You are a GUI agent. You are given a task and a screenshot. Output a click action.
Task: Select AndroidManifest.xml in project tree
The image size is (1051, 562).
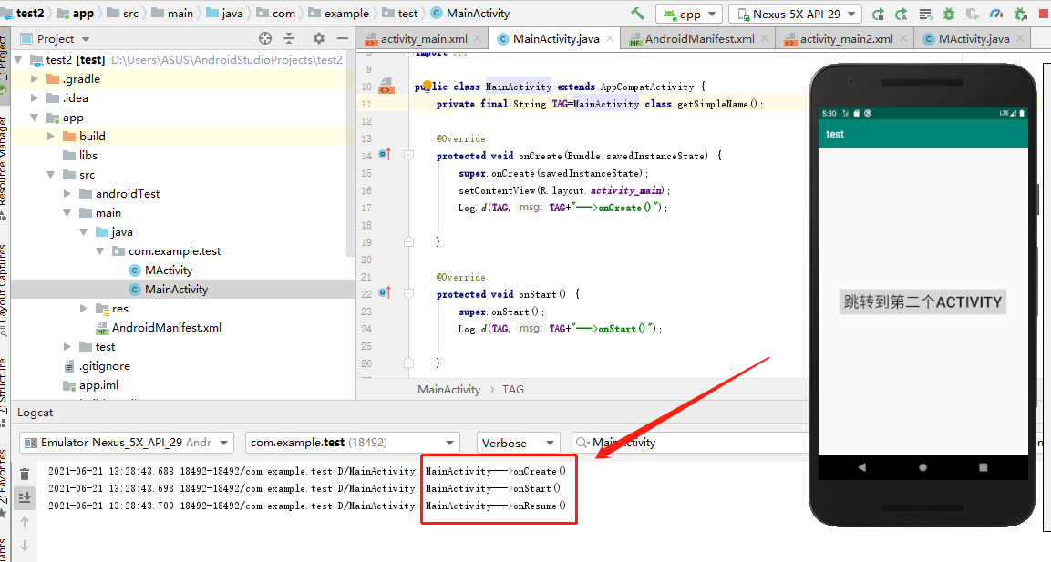pos(166,328)
